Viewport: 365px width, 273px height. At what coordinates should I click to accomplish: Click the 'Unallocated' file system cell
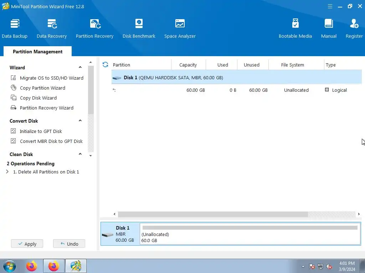[x=296, y=90]
